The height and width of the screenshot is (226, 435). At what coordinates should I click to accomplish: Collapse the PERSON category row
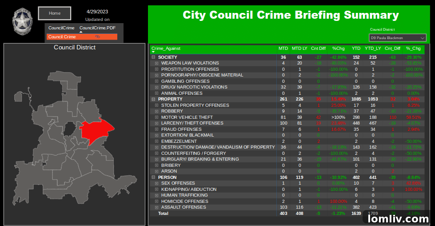point(153,178)
